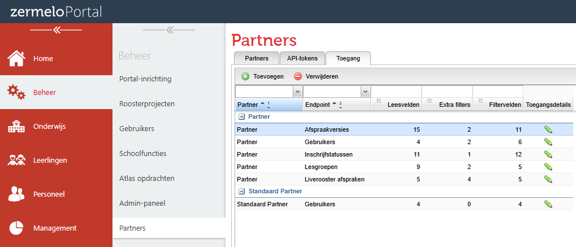This screenshot has height=247, width=576.
Task: Click the Home house icon
Action: point(16,58)
